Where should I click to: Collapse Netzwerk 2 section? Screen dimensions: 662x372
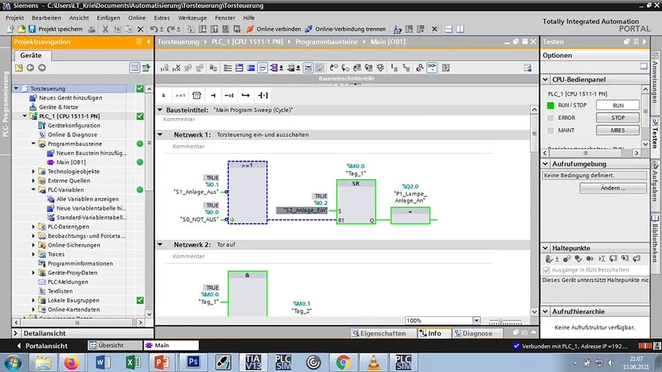point(160,245)
